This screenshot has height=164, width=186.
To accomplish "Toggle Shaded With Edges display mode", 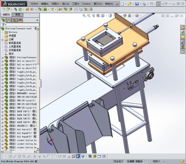I will [78, 156].
